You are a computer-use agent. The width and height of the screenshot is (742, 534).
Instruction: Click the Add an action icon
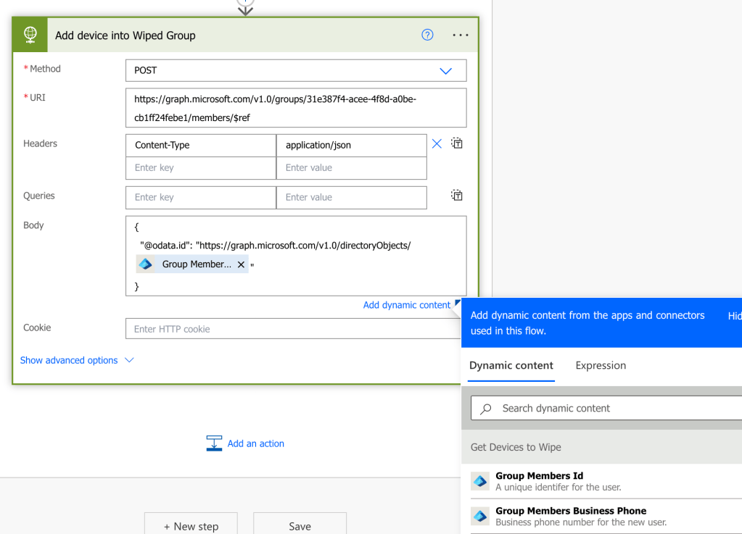click(214, 443)
